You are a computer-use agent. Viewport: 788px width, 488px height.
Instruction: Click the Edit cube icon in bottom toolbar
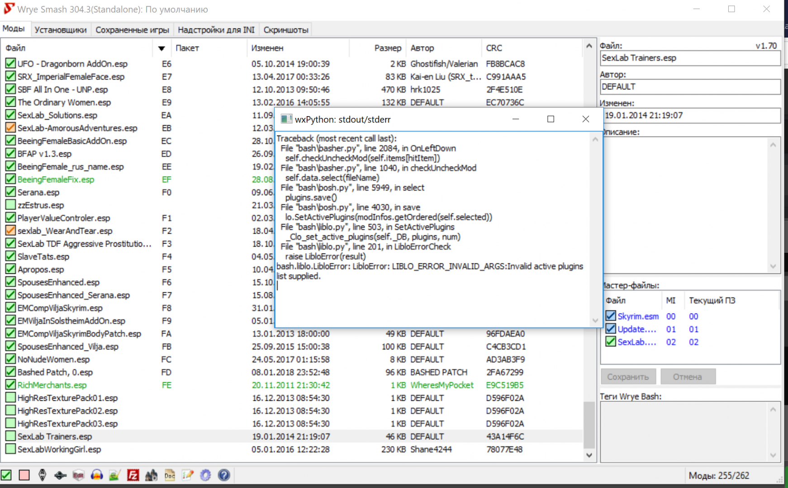click(x=78, y=475)
